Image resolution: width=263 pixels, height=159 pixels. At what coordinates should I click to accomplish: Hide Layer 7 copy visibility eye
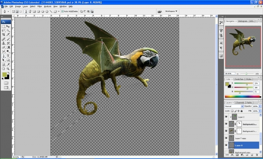coord(226,138)
